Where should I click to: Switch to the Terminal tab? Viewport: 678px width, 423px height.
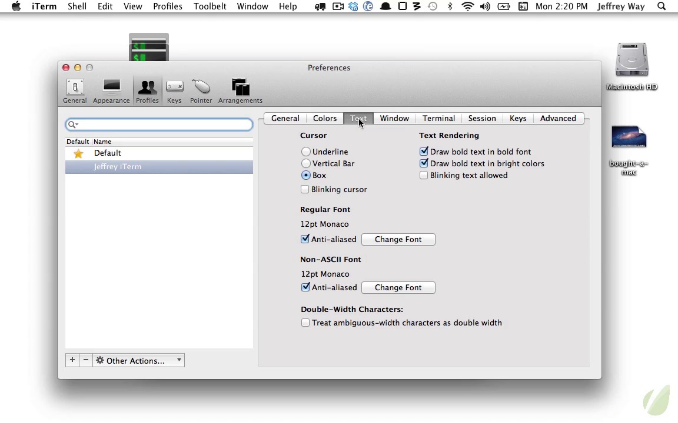[x=438, y=118]
